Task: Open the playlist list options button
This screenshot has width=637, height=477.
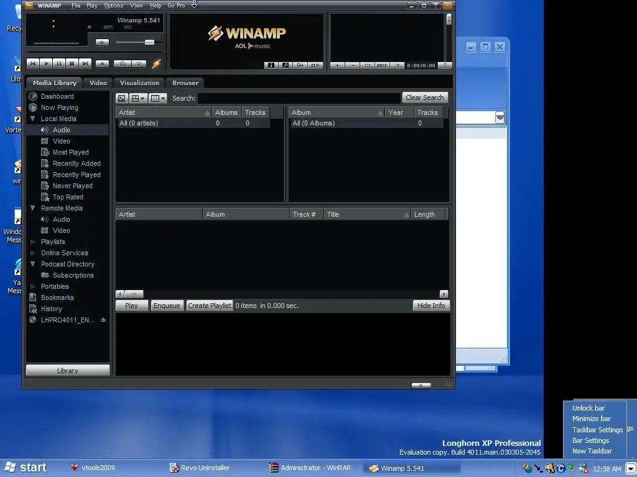Action: click(398, 65)
